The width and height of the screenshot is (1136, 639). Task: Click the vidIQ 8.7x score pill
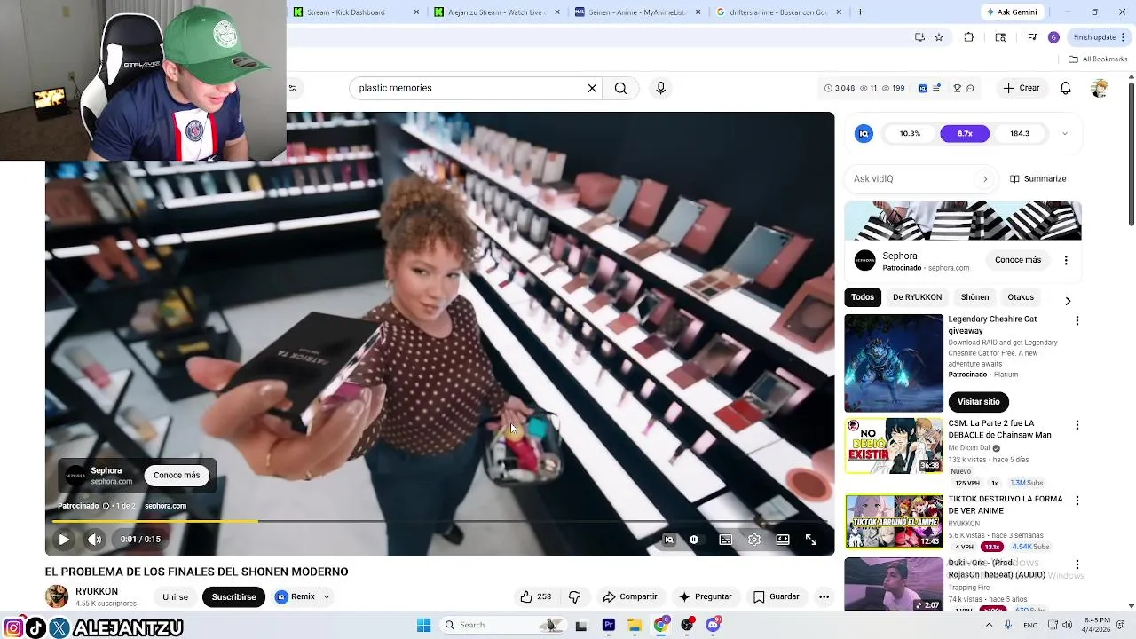click(965, 134)
